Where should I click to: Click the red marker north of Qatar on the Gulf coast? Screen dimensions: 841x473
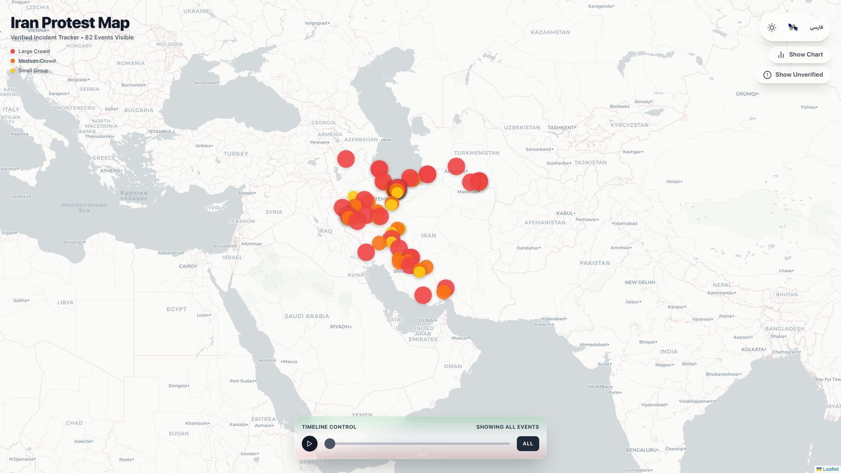pyautogui.click(x=423, y=295)
